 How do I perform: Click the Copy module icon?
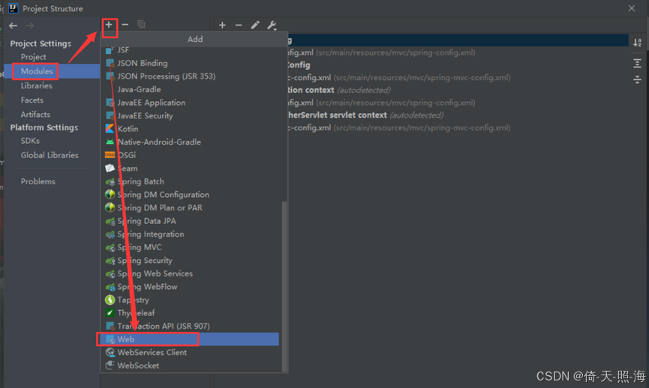pos(141,25)
